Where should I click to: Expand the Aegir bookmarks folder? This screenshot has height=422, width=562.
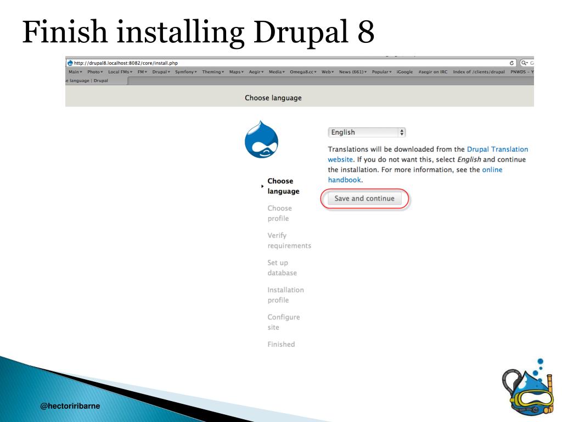(x=256, y=72)
